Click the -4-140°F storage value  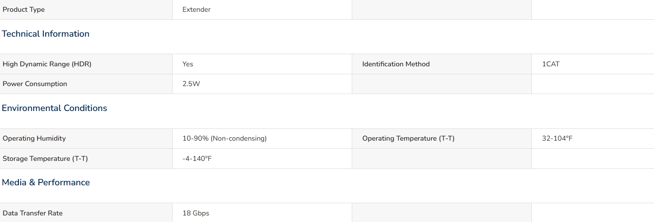[x=197, y=159]
